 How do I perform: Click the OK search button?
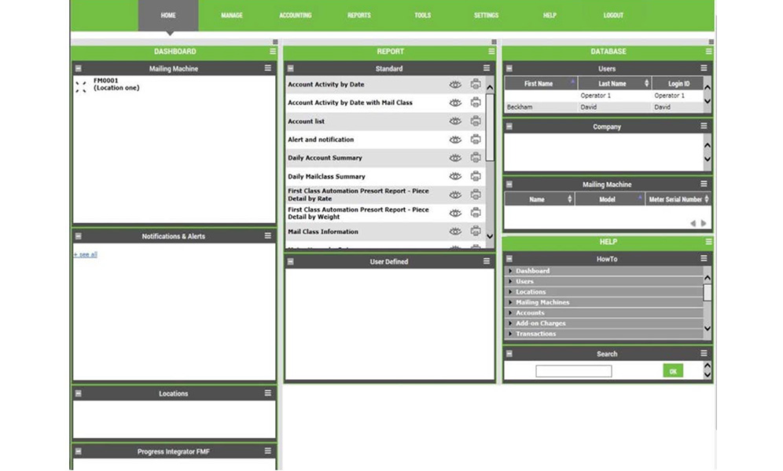(672, 371)
